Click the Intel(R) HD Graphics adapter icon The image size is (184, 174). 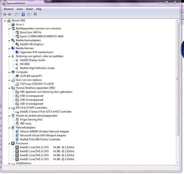click(x=17, y=44)
